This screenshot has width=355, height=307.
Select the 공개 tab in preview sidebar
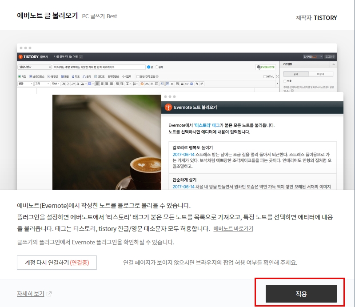click(296, 74)
